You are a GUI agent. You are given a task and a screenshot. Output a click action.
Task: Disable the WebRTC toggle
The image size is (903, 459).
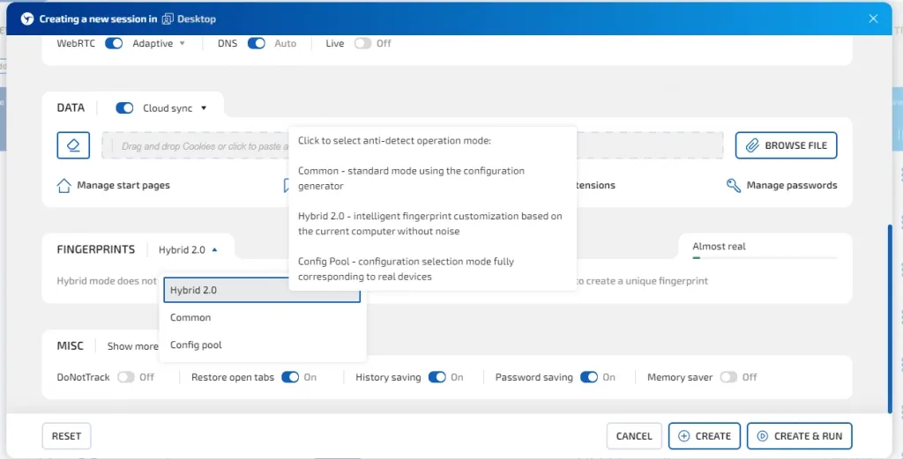point(114,43)
